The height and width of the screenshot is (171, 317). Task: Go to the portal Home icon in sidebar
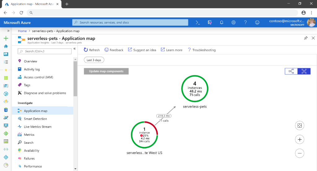[6, 46]
